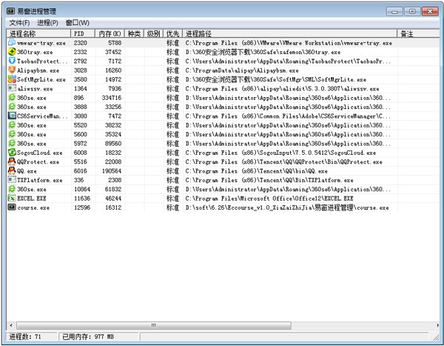This screenshot has width=444, height=346.
Task: Select the EXCEL.EXE icon
Action: (x=12, y=198)
